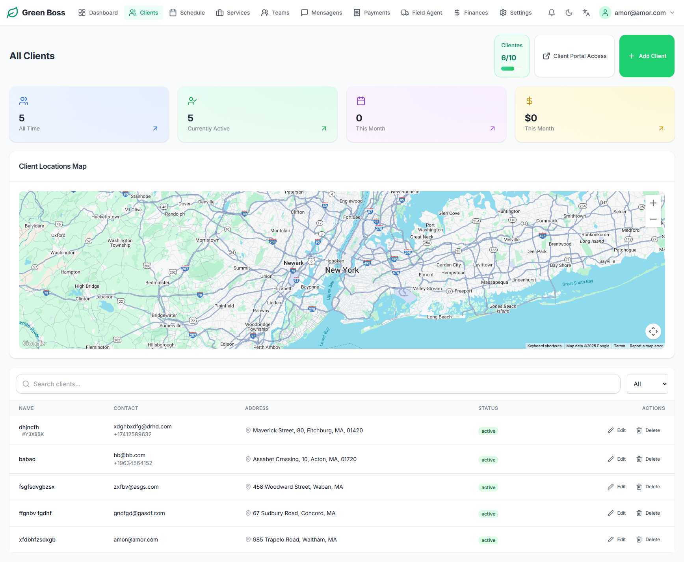Open the All status filter dropdown
The height and width of the screenshot is (562, 684).
click(647, 384)
